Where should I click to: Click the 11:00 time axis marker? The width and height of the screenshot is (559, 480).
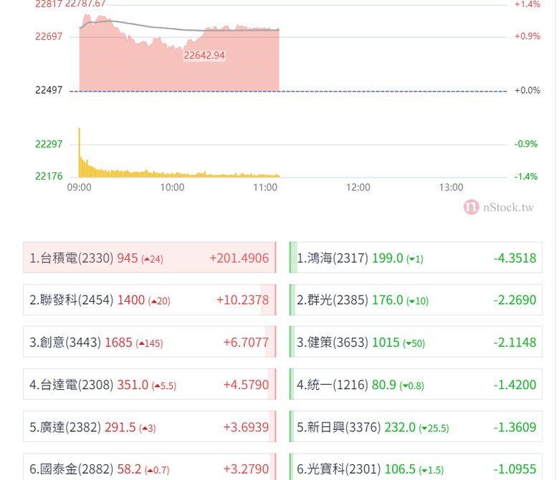click(x=265, y=187)
